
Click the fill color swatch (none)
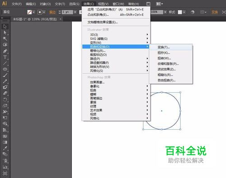click(x=29, y=12)
